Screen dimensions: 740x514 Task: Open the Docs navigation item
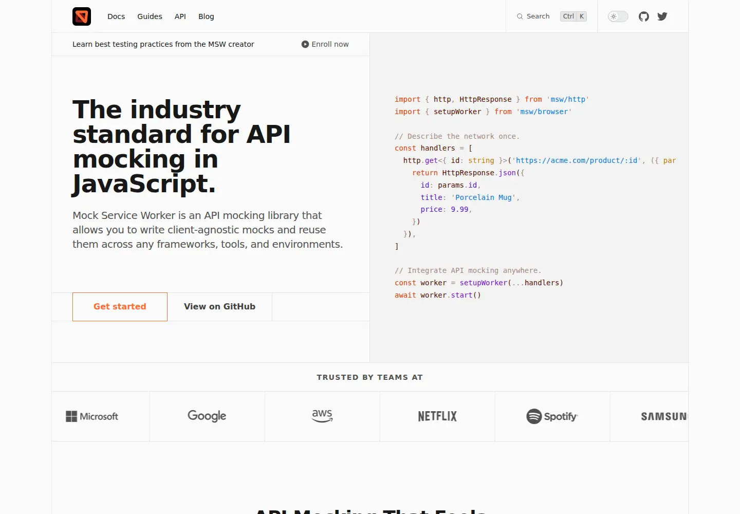(x=116, y=16)
